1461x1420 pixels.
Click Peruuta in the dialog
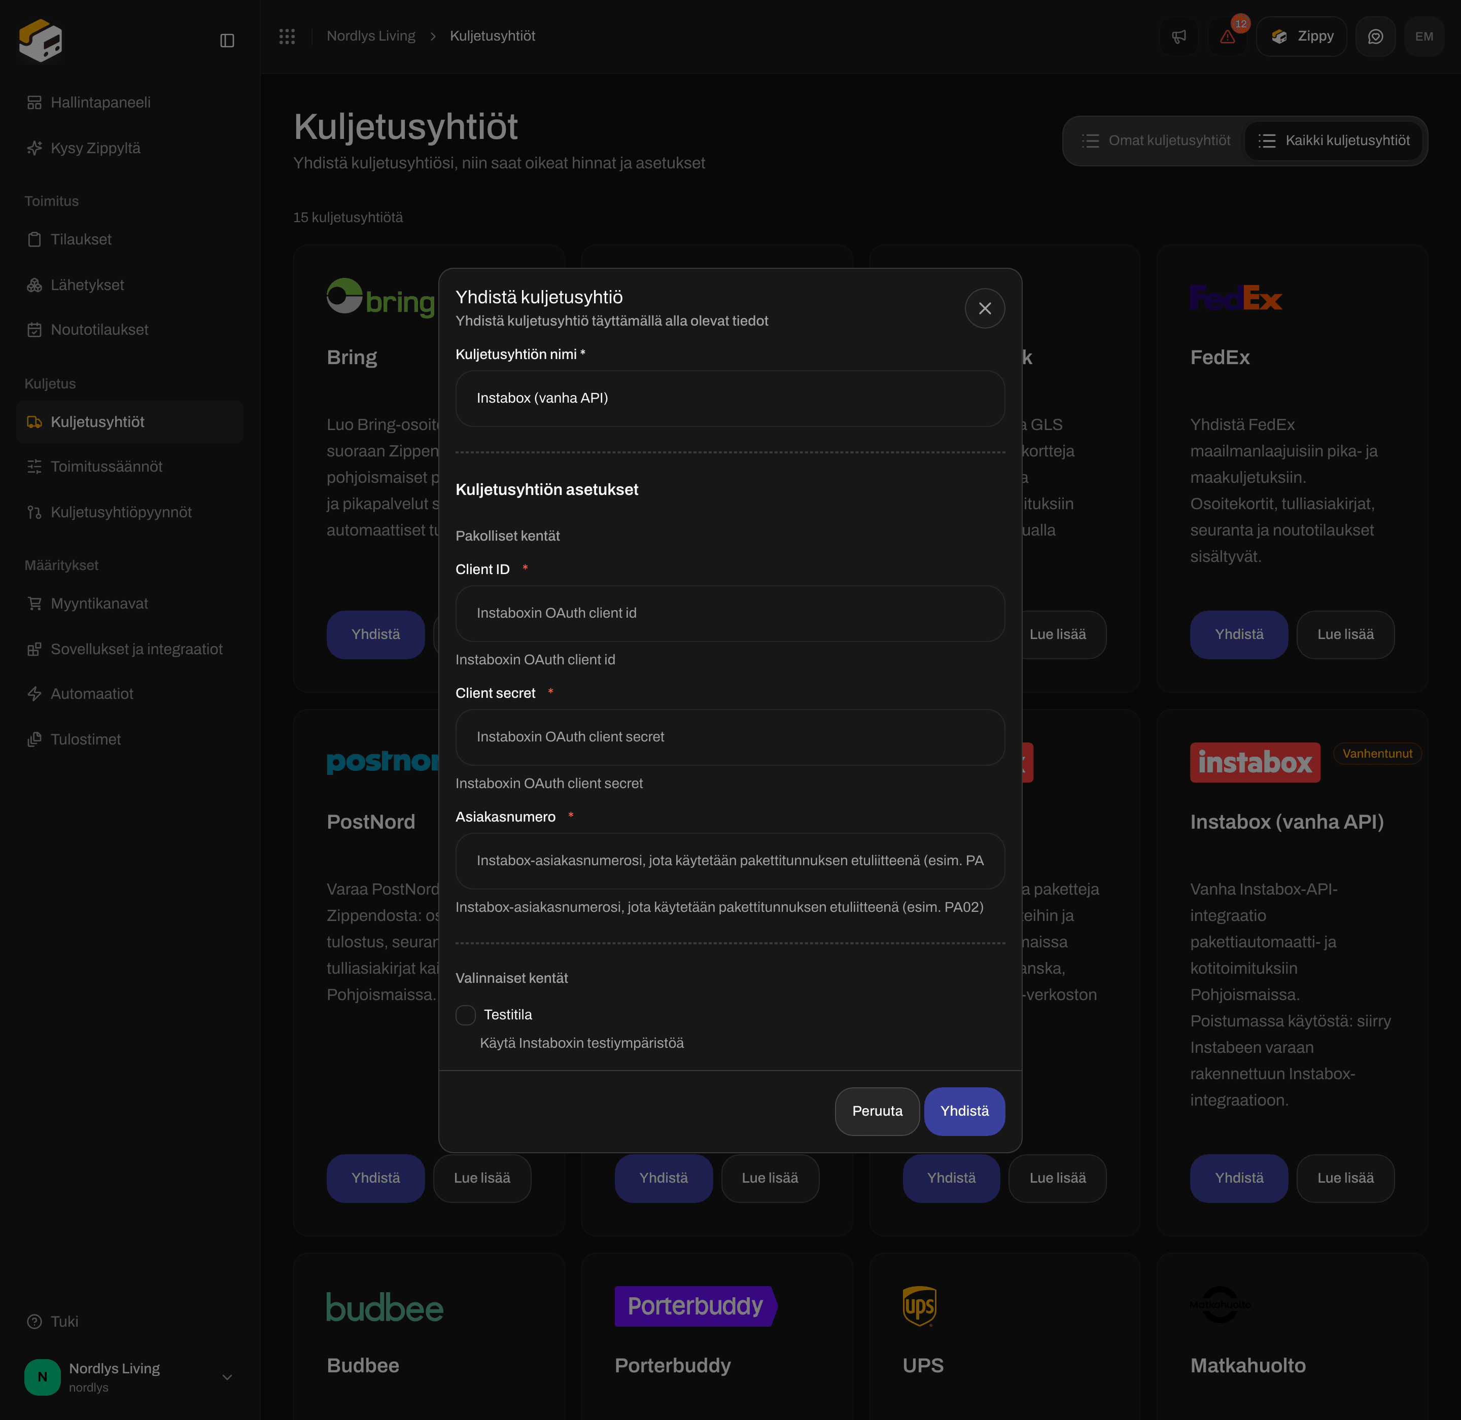pos(877,1111)
